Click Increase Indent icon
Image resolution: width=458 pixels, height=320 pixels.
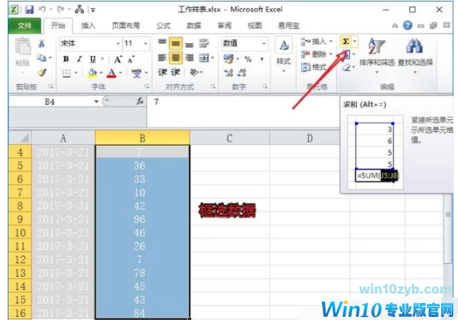tap(176, 72)
